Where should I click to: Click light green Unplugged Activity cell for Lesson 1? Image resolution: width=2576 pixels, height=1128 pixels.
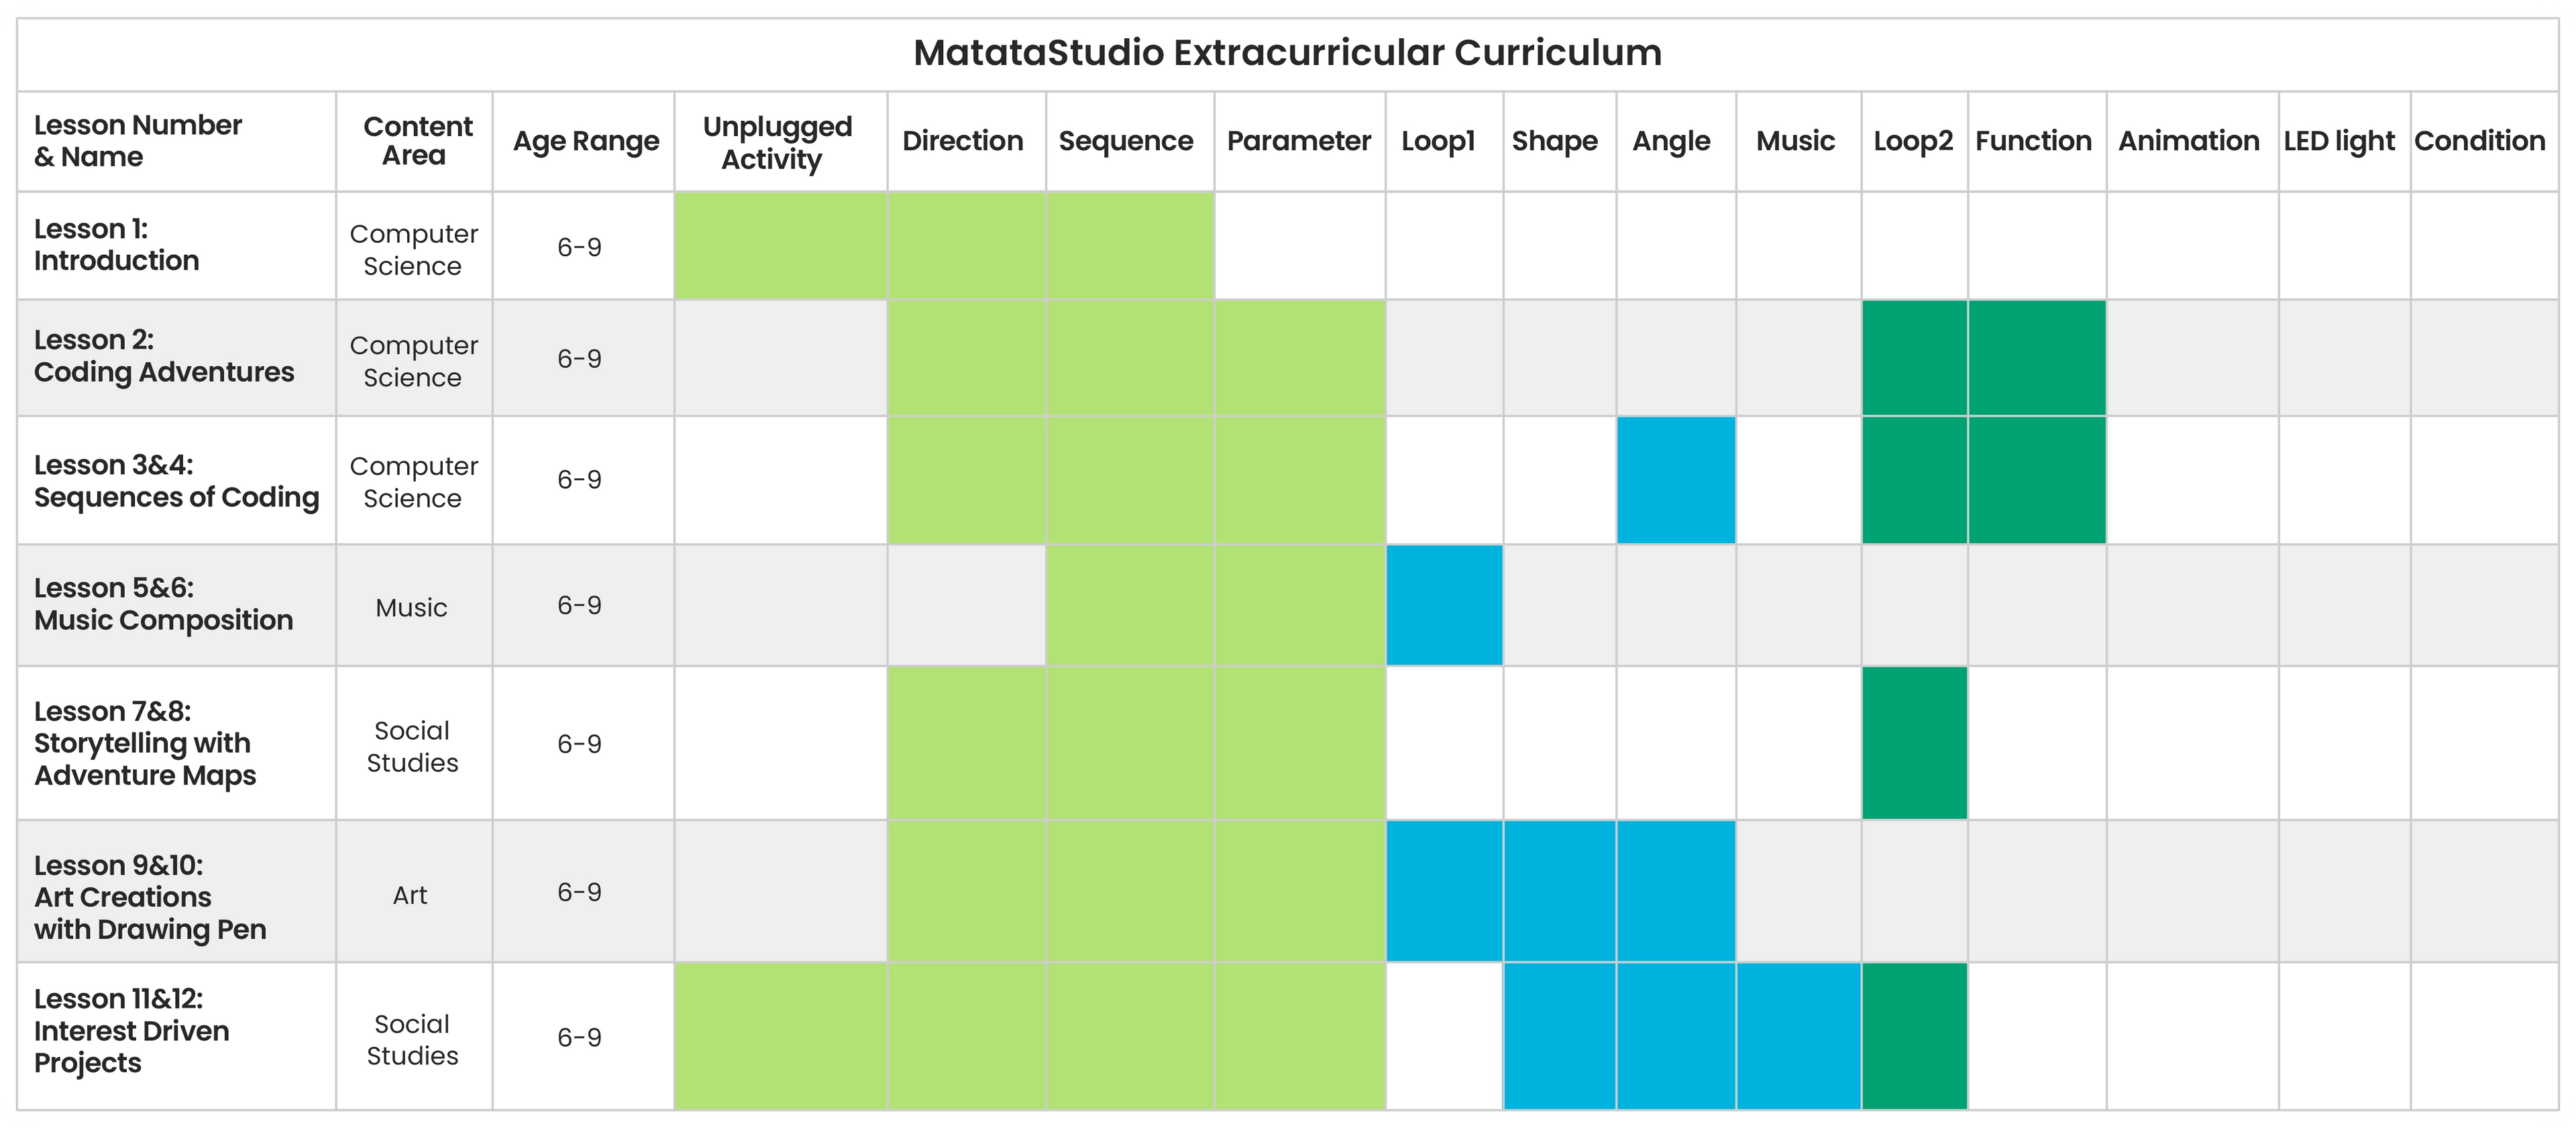coord(780,245)
